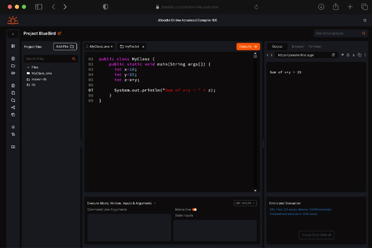Open the JDK version dropdown
372x248 pixels.
245,203
